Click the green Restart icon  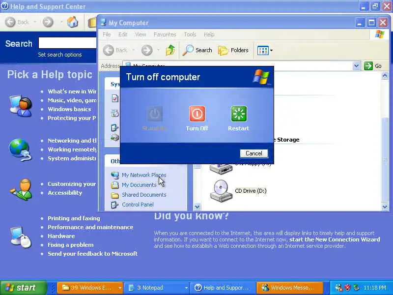pyautogui.click(x=239, y=114)
